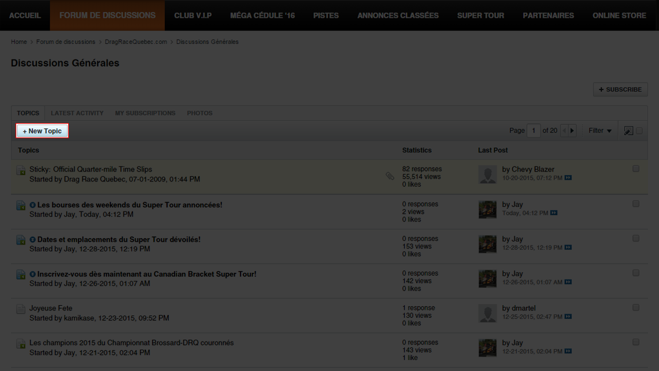Click the topic status icon beside 'Joyeuse Fete'
The width and height of the screenshot is (659, 371).
21,309
